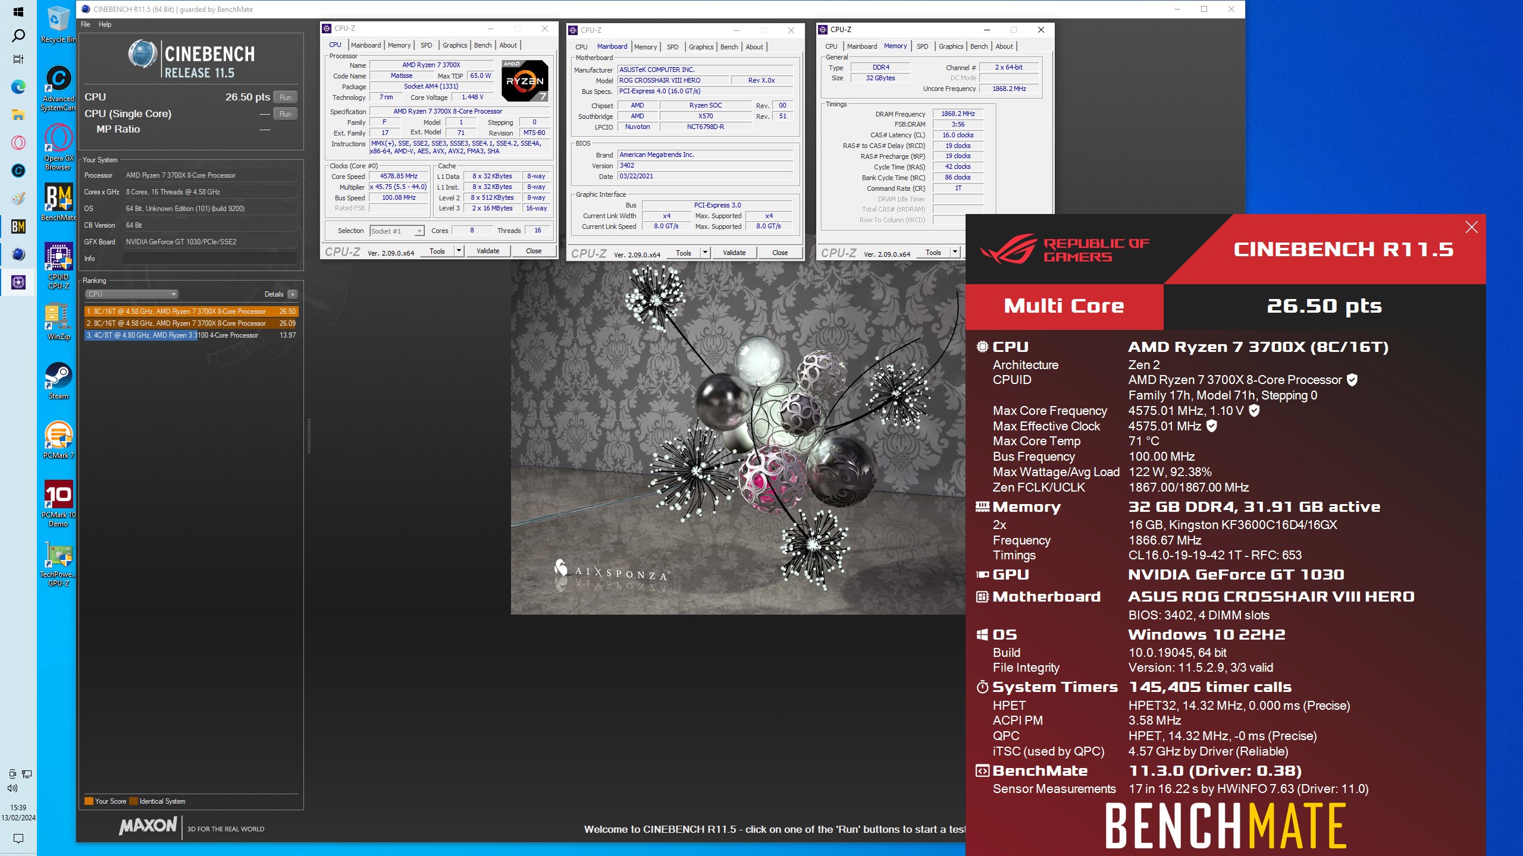Click the Ryzen 7 logo in CPU-Z

coord(525,80)
